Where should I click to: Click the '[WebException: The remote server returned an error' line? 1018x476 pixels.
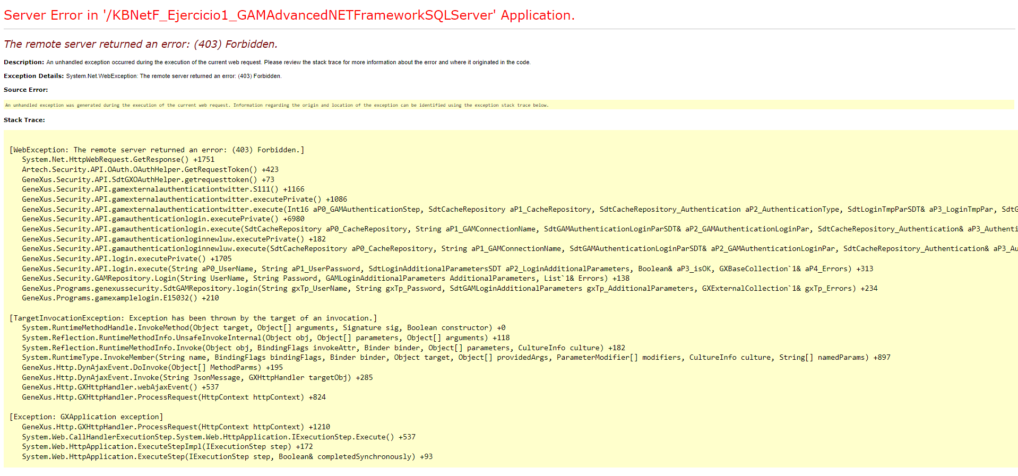pos(157,150)
